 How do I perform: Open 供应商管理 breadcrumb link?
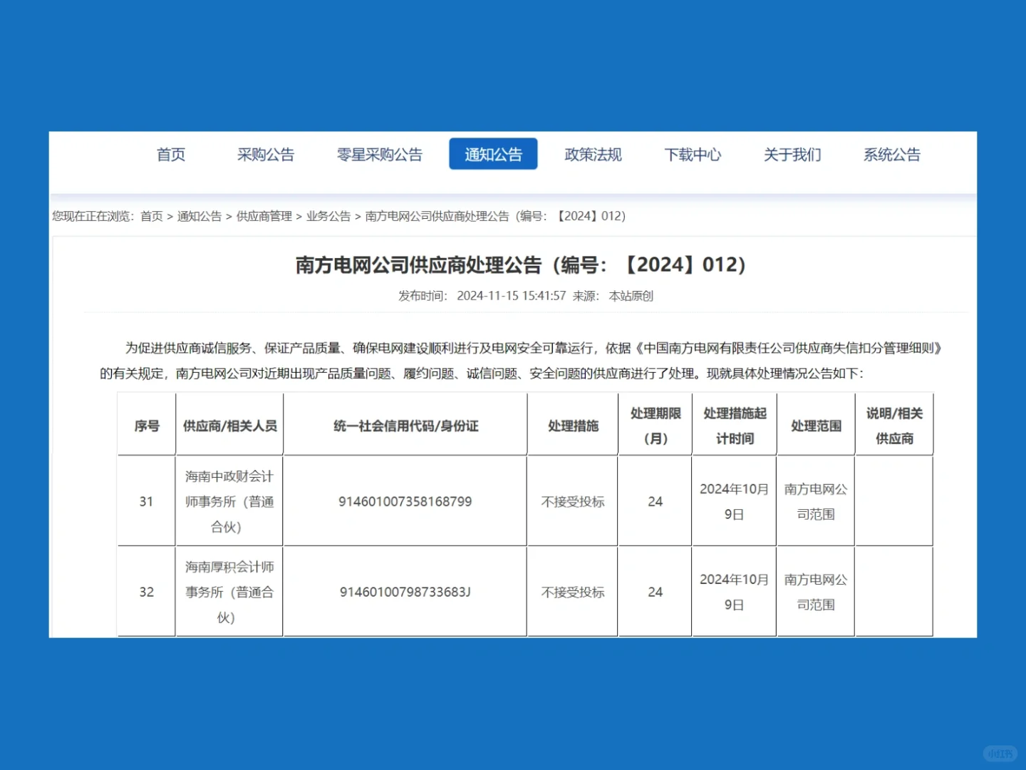click(264, 216)
